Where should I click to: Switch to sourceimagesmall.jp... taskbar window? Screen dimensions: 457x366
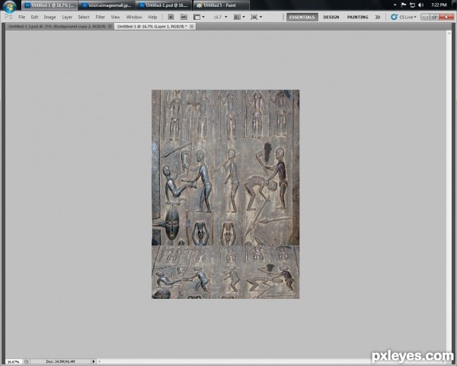tap(107, 5)
